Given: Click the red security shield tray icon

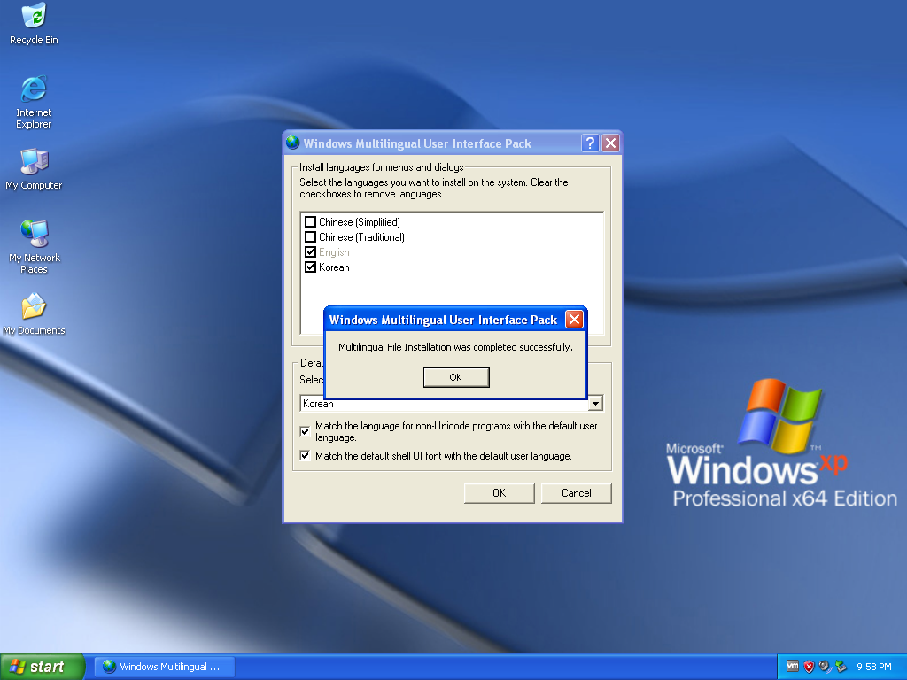Looking at the screenshot, I should click(809, 666).
